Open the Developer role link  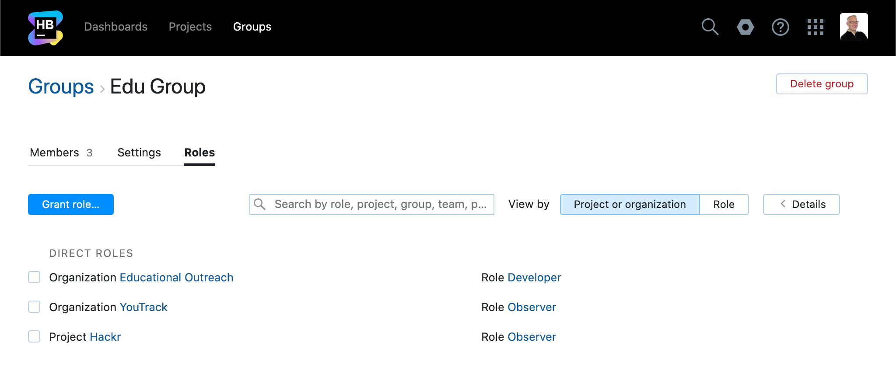(534, 277)
